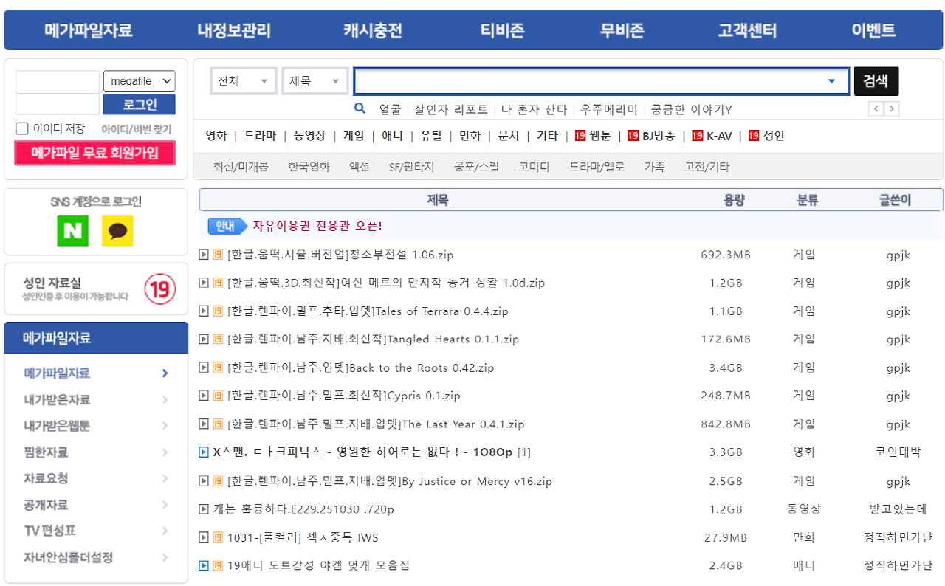Switch to the 티비존 menu
This screenshot has height=586, width=945.
pos(501,30)
